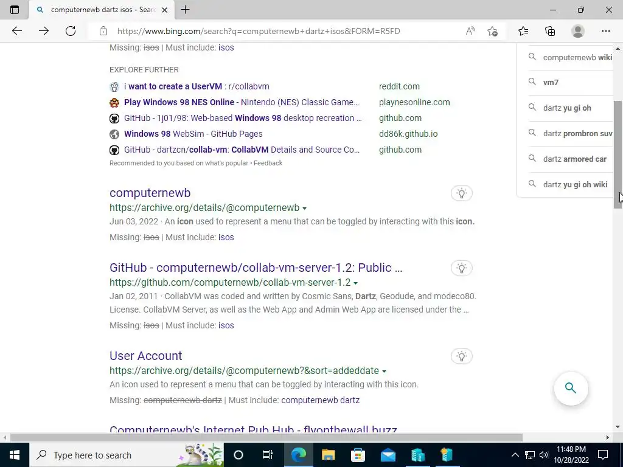Click the floating round search button
Viewport: 623px width, 467px height.
571,388
